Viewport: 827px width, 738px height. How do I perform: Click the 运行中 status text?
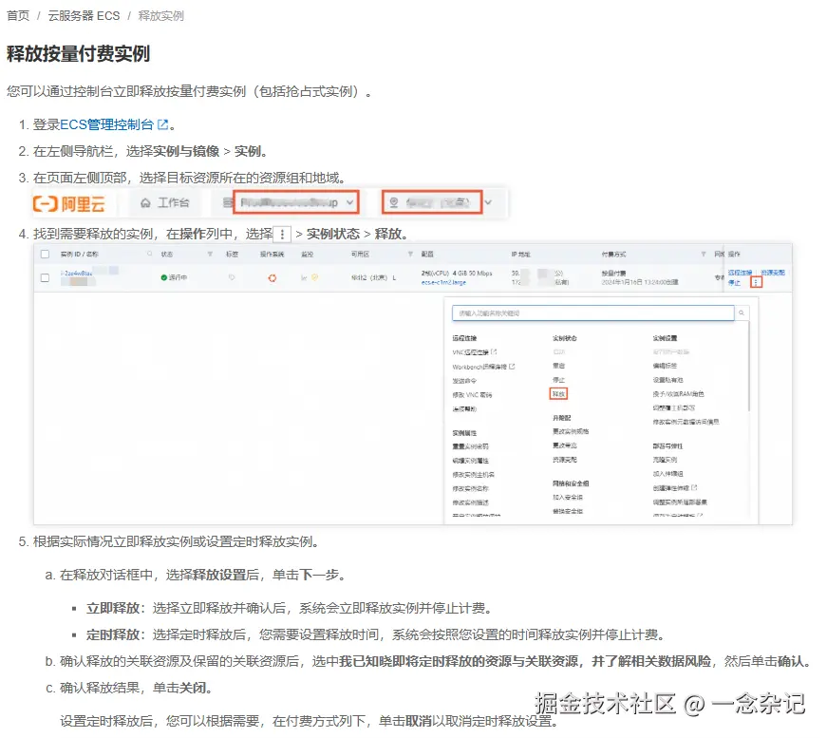[178, 277]
